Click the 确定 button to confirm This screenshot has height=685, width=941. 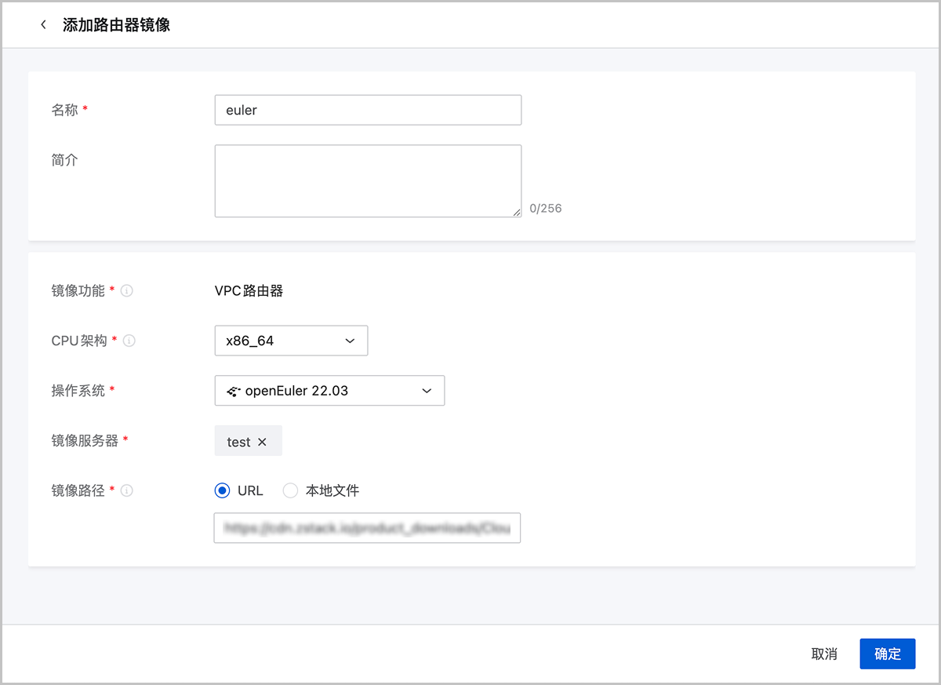click(x=887, y=654)
